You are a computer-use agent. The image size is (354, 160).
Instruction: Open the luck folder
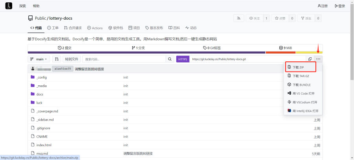click(39, 103)
